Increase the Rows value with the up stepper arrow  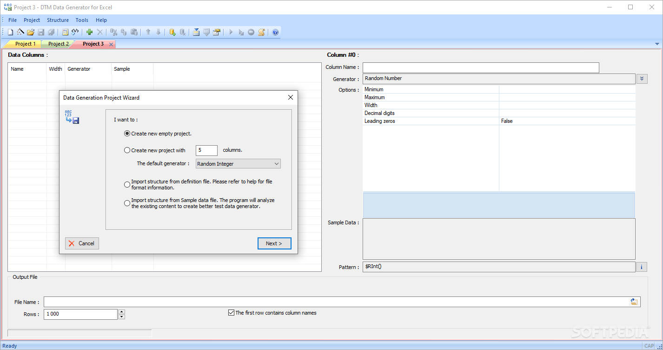tap(121, 311)
